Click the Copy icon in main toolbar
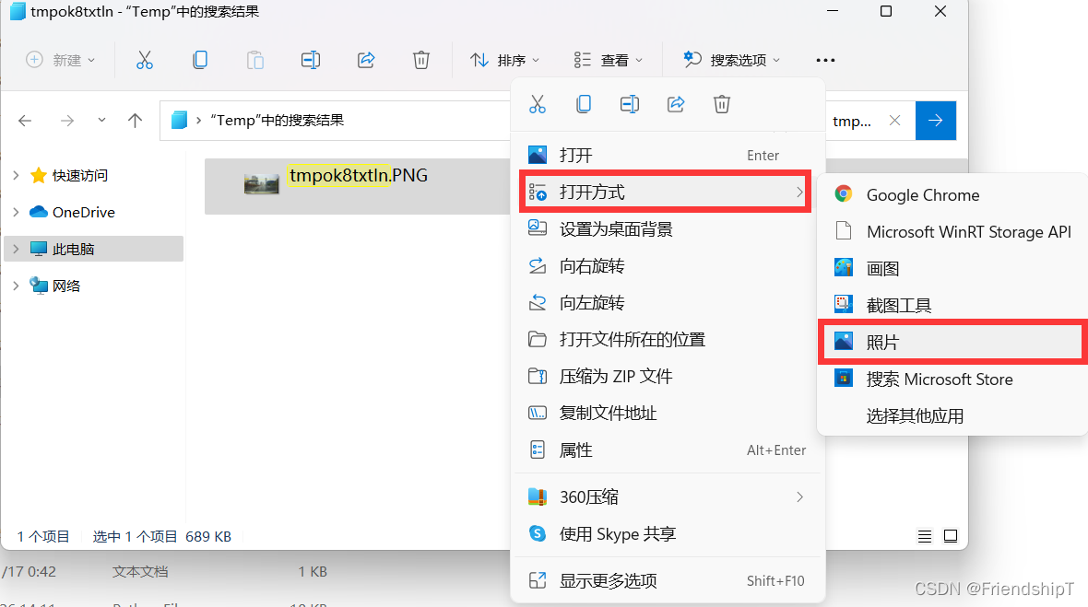This screenshot has width=1088, height=607. point(200,60)
